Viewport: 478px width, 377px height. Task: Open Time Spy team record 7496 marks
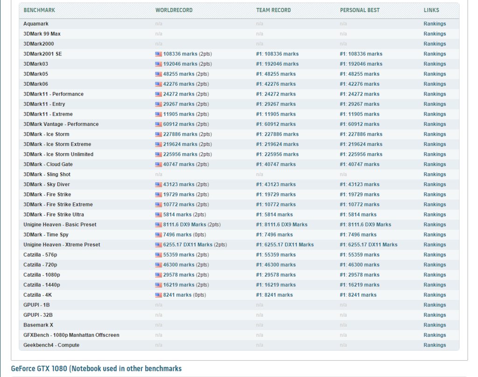274,235
